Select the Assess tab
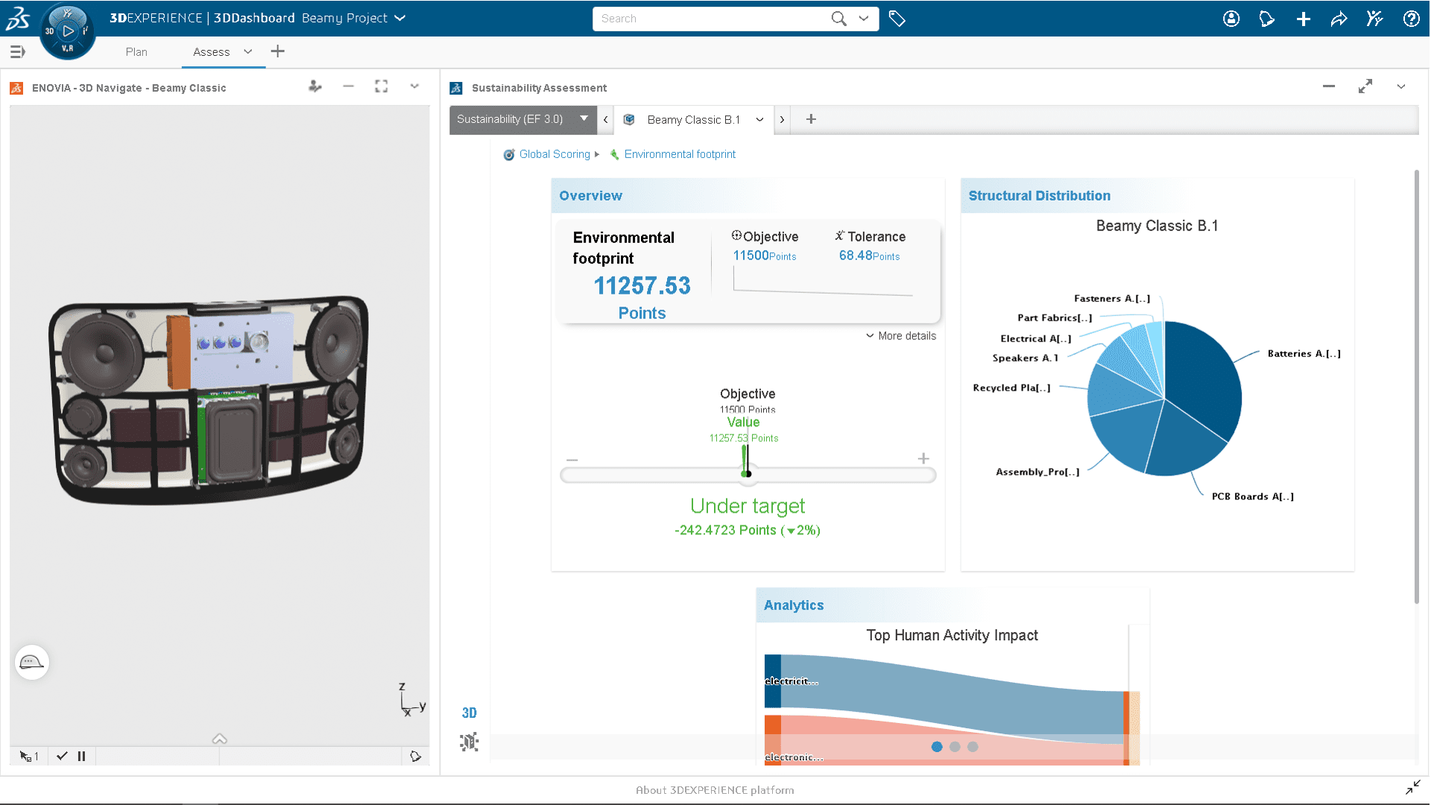This screenshot has height=805, width=1431. point(209,51)
